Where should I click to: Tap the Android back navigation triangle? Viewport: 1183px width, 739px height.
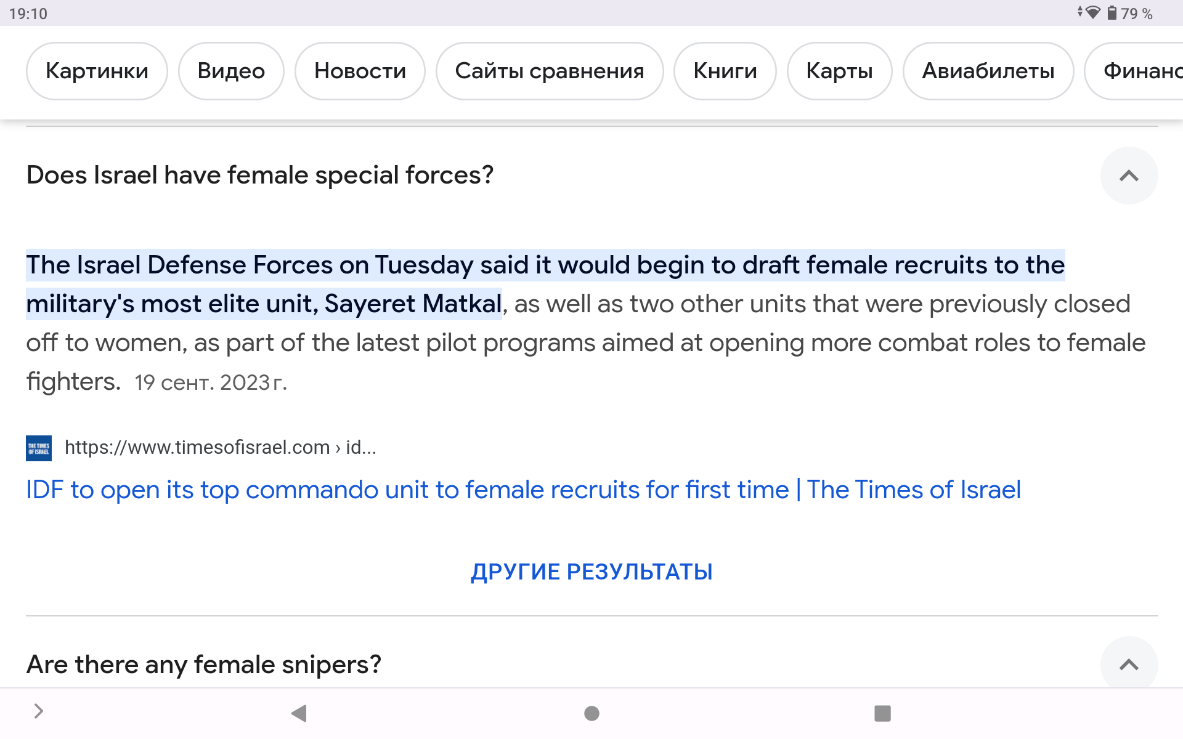pyautogui.click(x=299, y=713)
